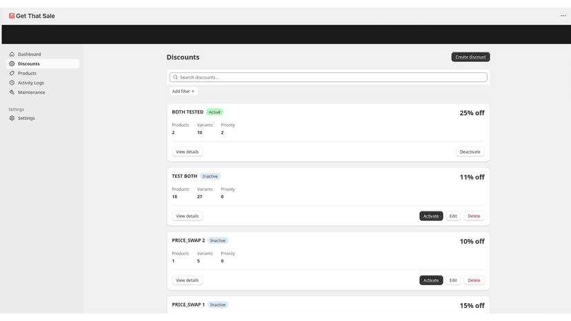Click the PRICE_SWAP 2 discount title
Screen dimensions: 571x321
click(188, 240)
